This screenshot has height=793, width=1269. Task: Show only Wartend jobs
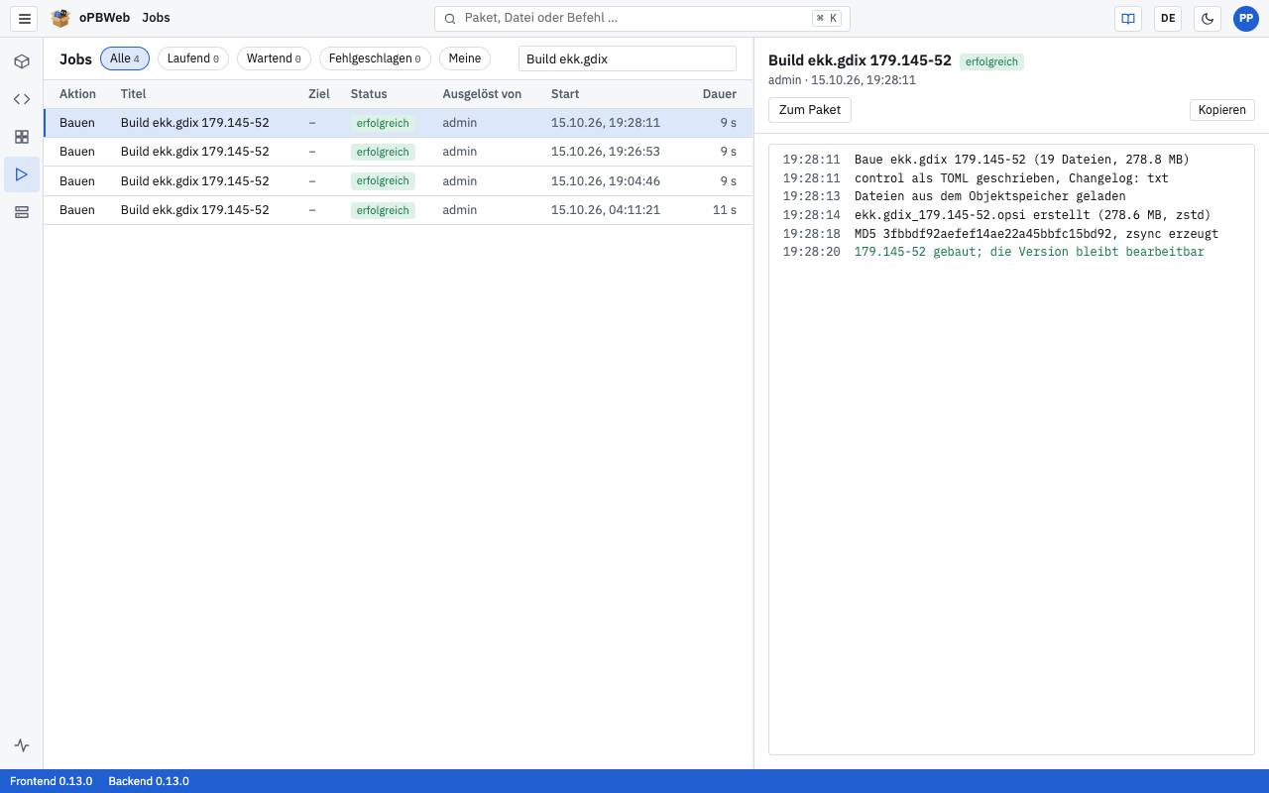coord(274,58)
